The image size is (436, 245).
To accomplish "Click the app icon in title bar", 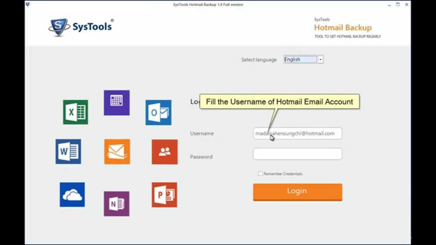I will [x=28, y=4].
